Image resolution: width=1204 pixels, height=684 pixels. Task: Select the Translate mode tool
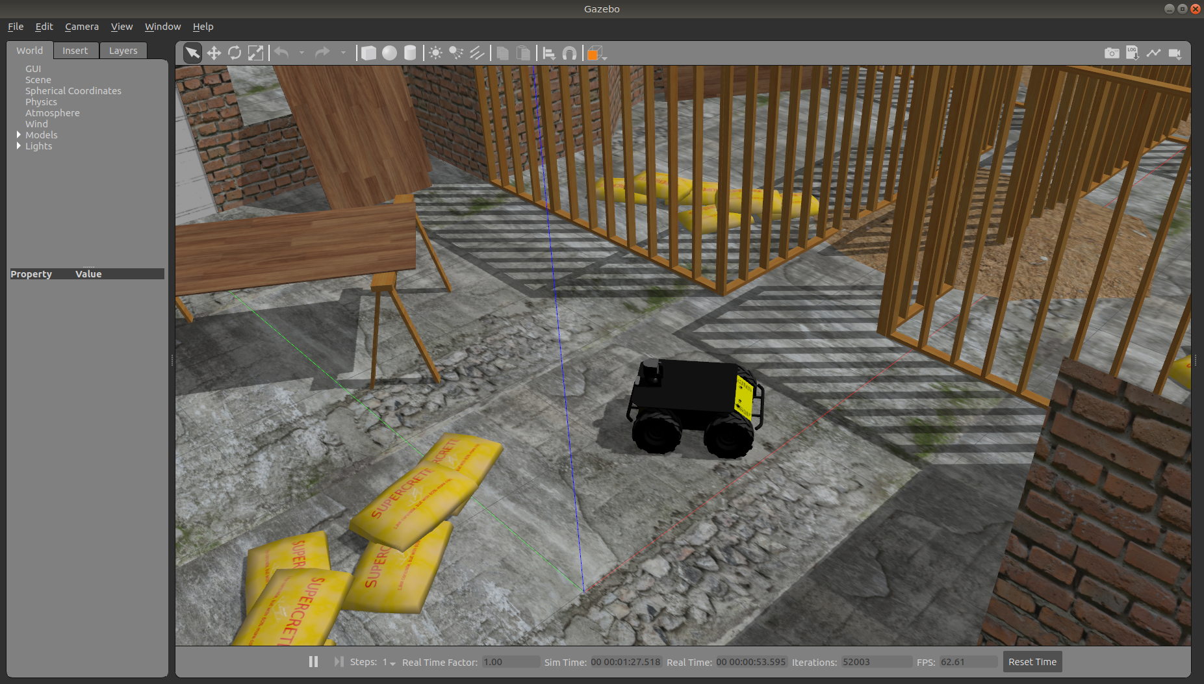click(x=214, y=53)
